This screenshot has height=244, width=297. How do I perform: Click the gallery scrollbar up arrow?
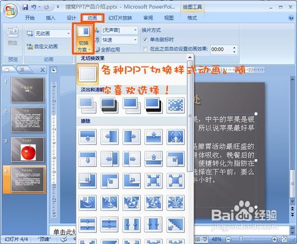(x=190, y=58)
